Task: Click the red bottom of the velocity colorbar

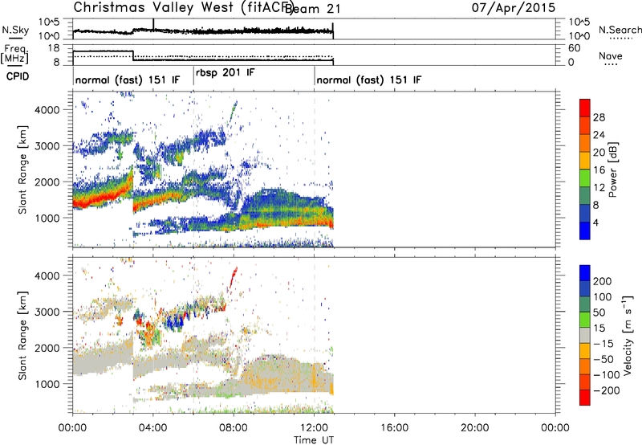Action: point(585,398)
